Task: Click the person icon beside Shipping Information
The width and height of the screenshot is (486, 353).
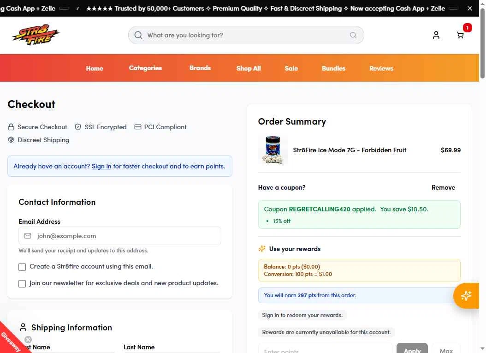Action: (x=23, y=327)
